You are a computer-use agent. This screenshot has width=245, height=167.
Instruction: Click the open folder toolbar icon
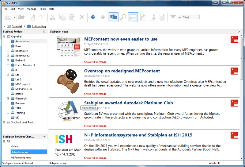point(21,17)
